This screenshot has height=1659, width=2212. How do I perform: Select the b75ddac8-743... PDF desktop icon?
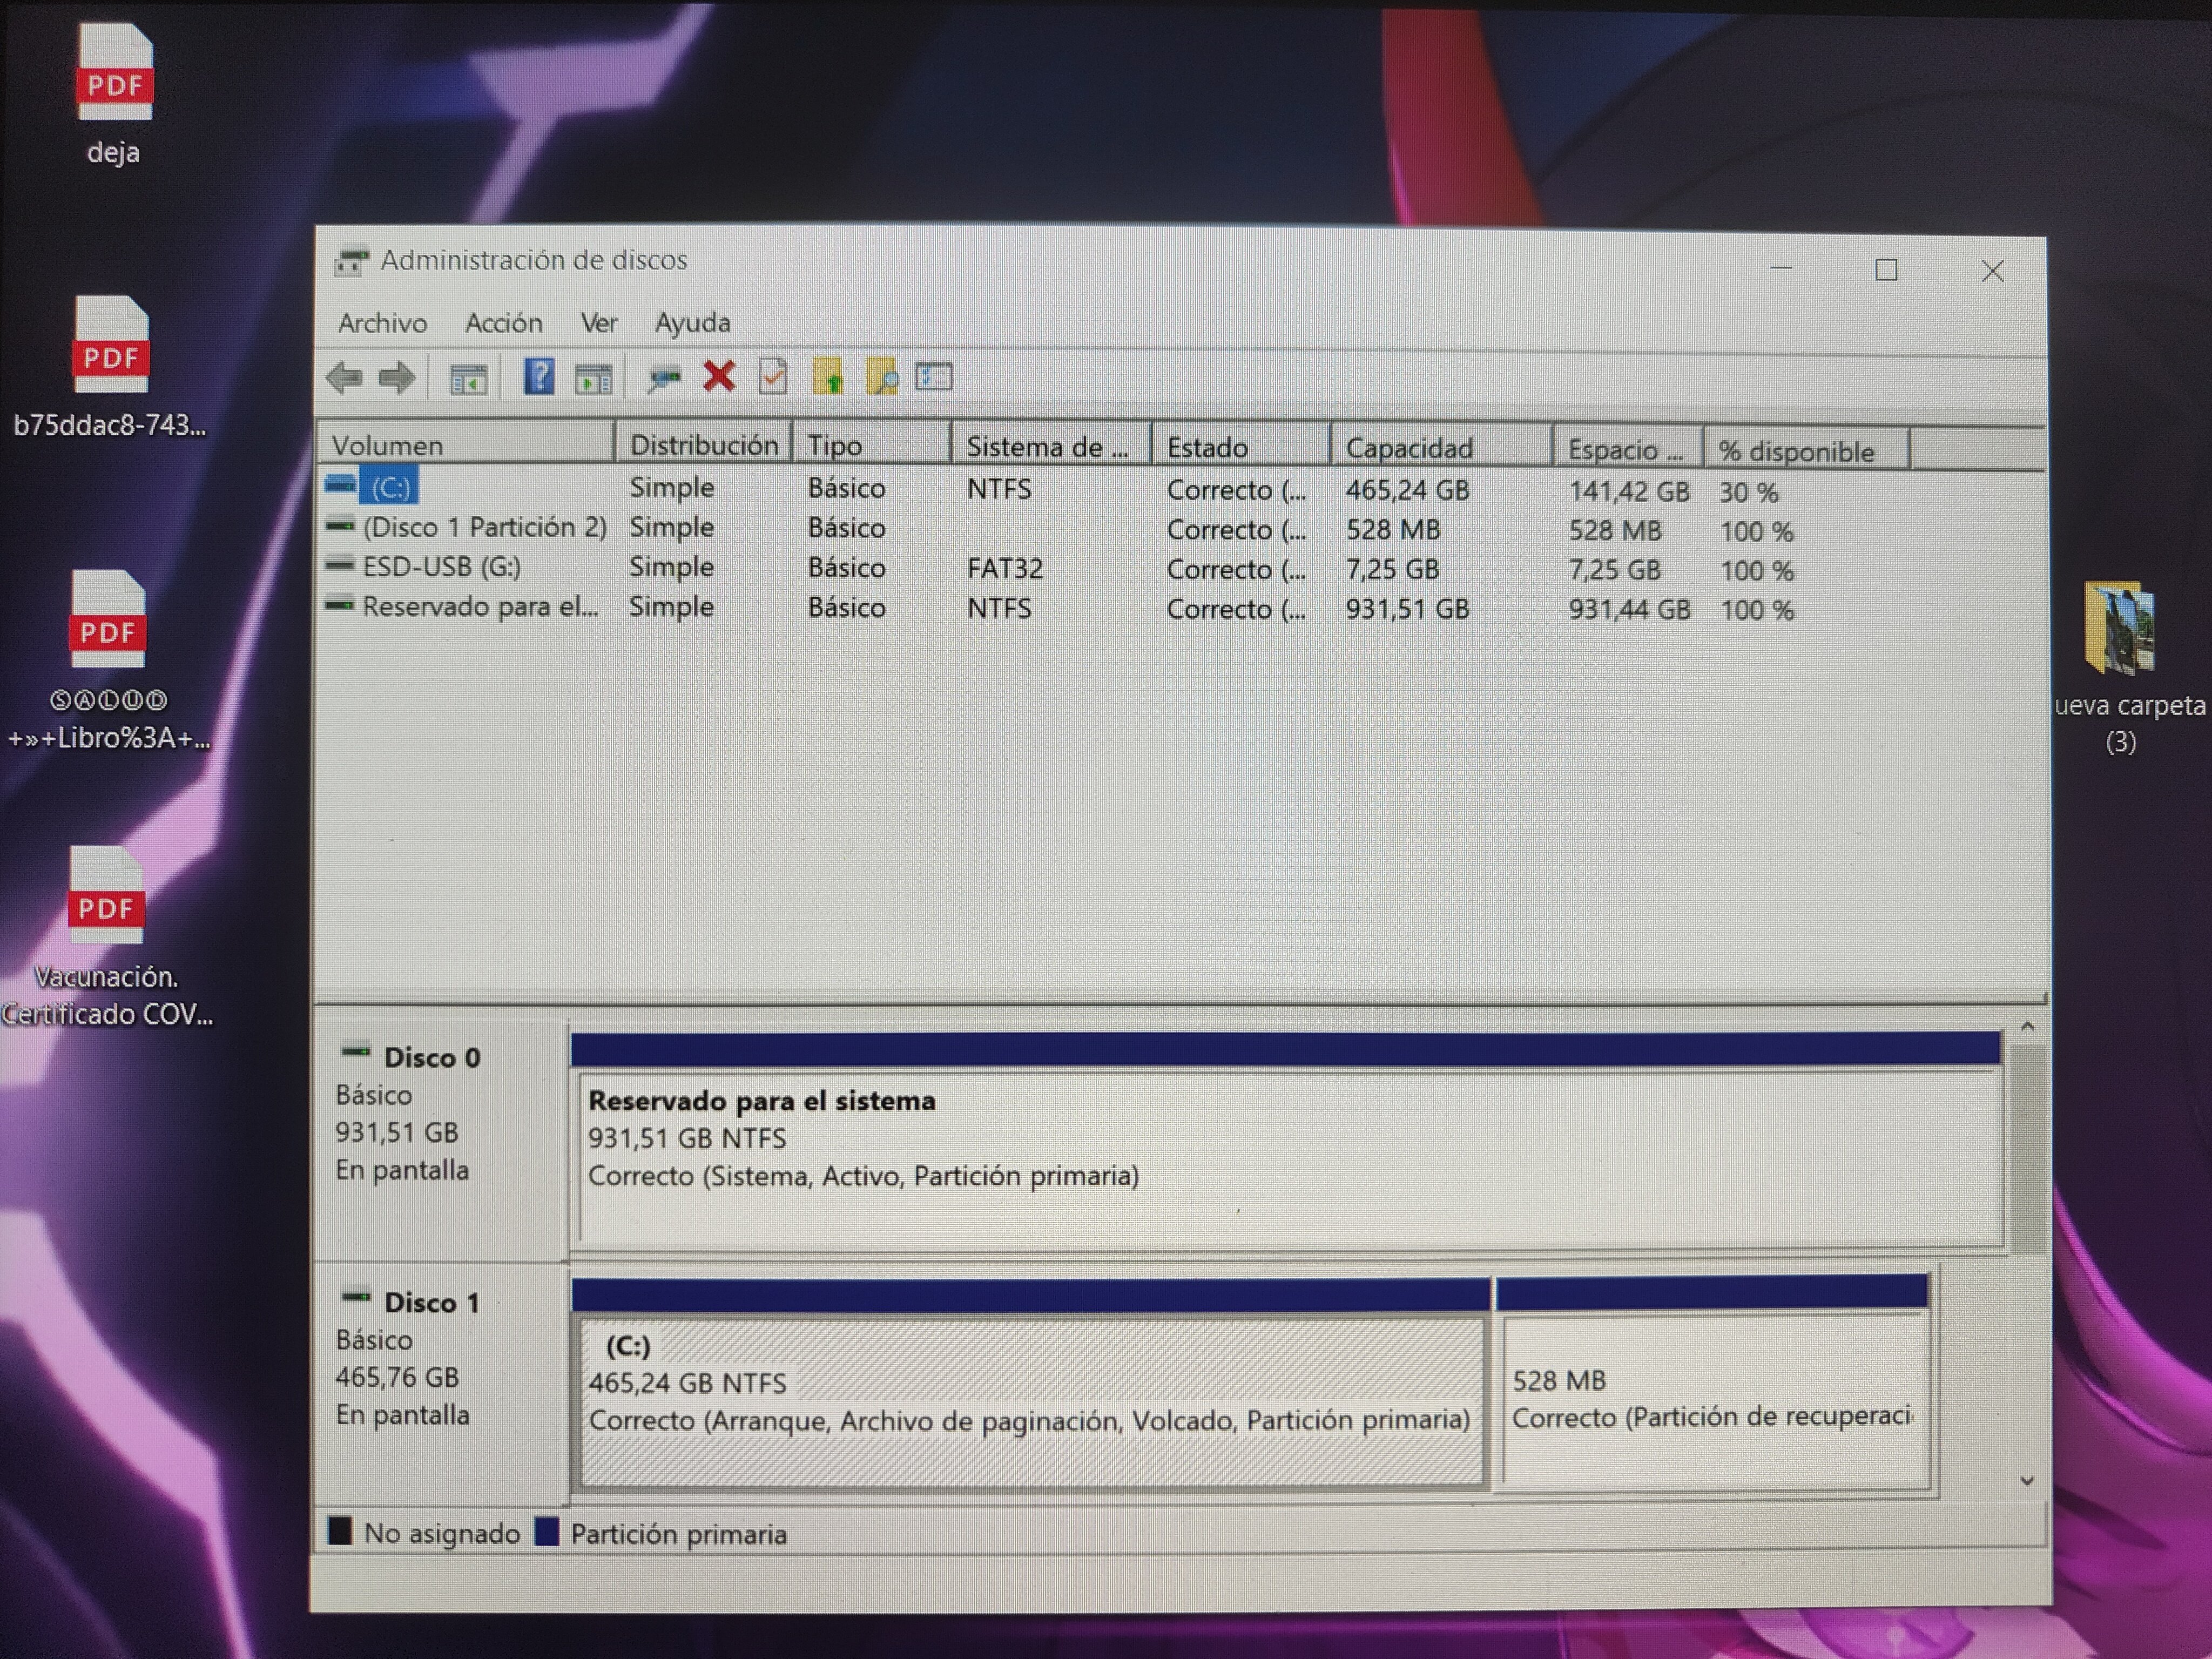110,344
